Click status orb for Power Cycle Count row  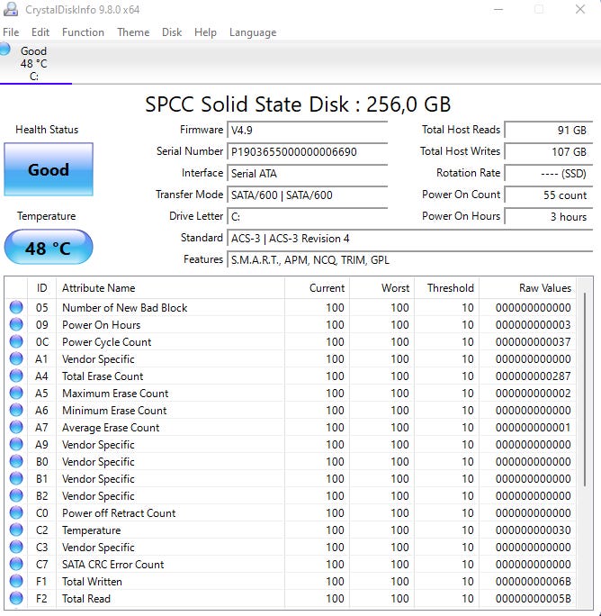coord(16,341)
